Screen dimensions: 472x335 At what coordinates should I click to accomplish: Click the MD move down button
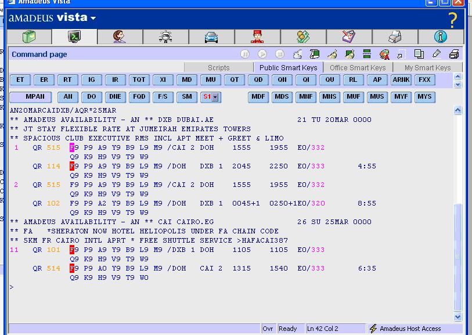(x=186, y=80)
